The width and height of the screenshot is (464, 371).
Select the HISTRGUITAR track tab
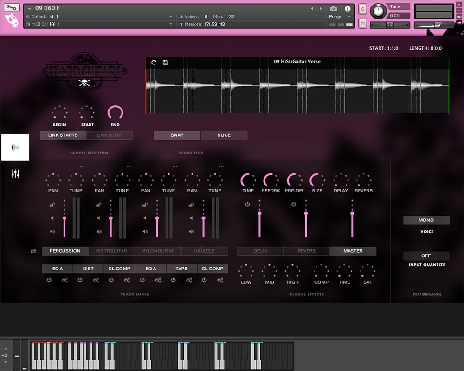pos(111,251)
